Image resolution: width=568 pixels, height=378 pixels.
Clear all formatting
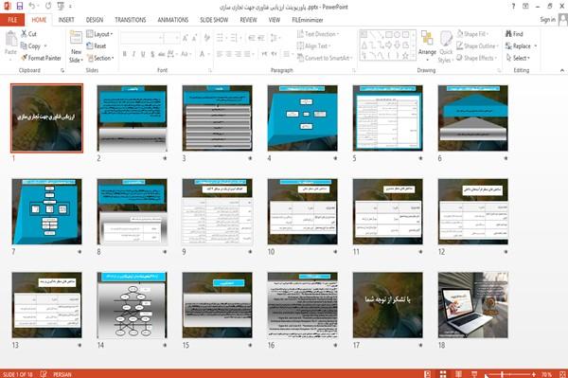tap(206, 38)
